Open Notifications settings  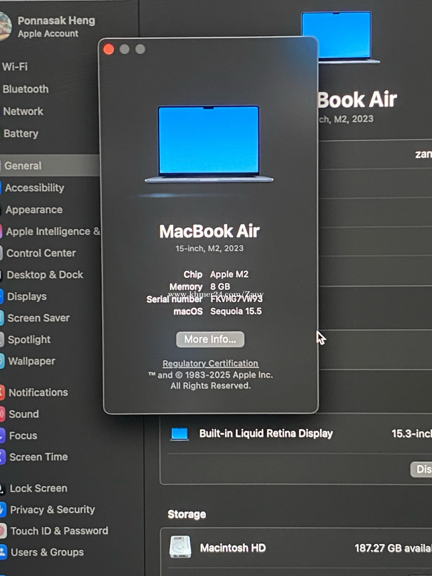point(38,392)
